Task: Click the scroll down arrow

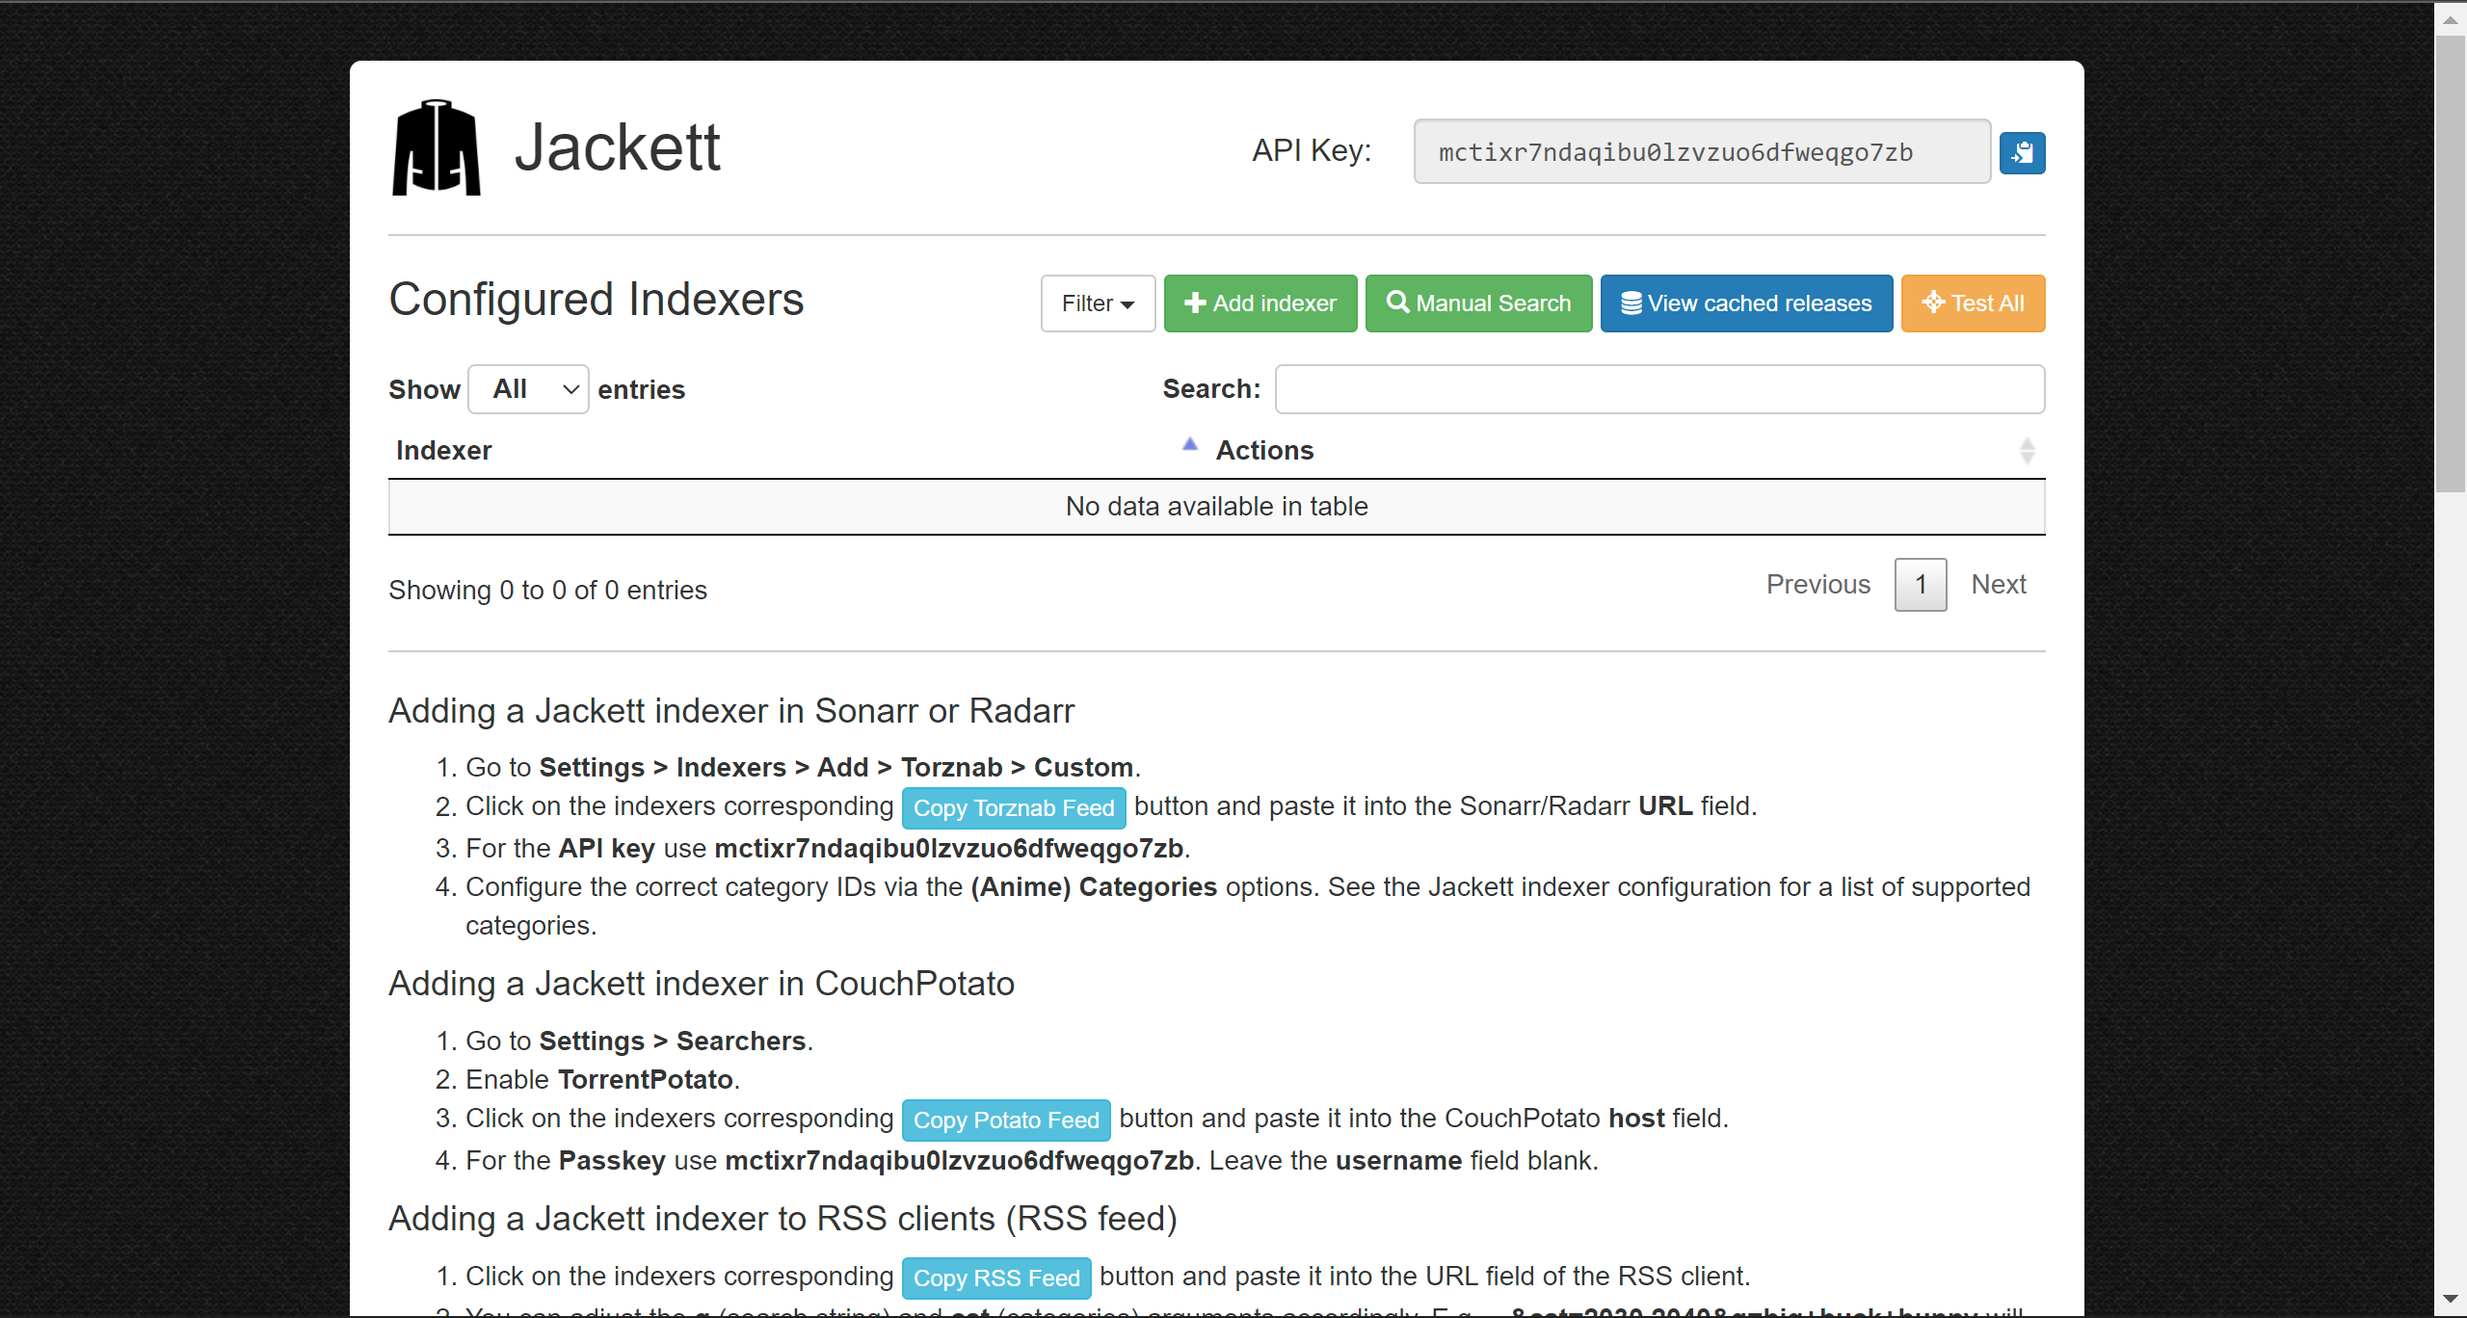Action: click(2450, 1300)
